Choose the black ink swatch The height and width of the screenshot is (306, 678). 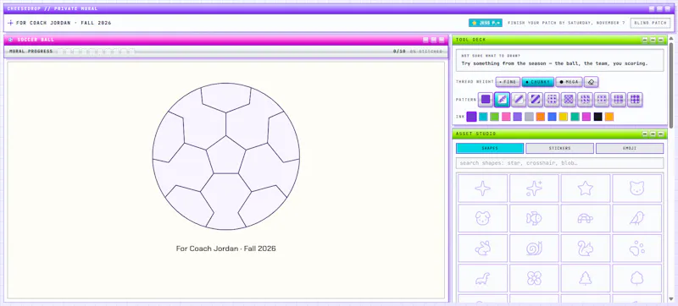point(597,117)
